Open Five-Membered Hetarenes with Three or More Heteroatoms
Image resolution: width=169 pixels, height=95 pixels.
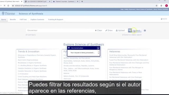126,73
